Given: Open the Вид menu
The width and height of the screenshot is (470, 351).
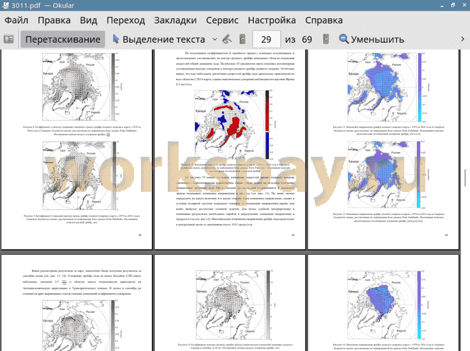Looking at the screenshot, I should click(88, 20).
